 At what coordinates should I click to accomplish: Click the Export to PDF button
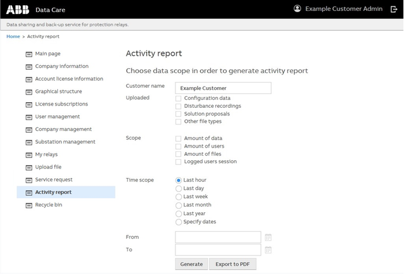click(232, 264)
